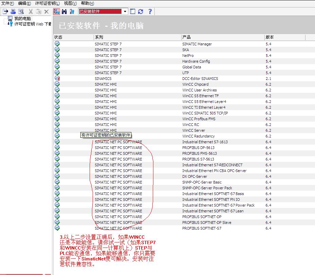Screen dimensions: 315x275
Task: Select WinCC S5 Ethernet Layer4 entry
Action: click(x=204, y=102)
